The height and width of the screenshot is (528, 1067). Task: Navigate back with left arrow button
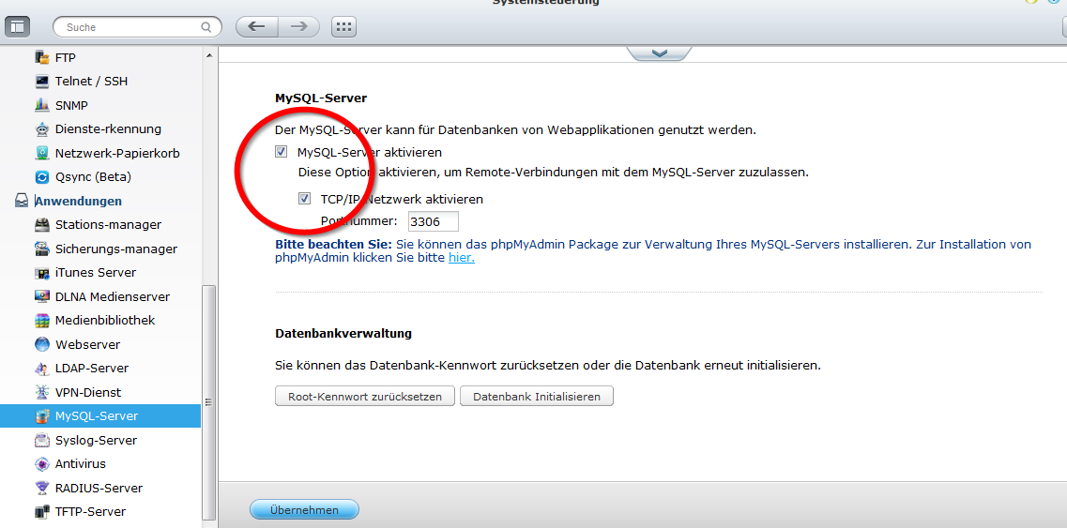click(x=256, y=27)
